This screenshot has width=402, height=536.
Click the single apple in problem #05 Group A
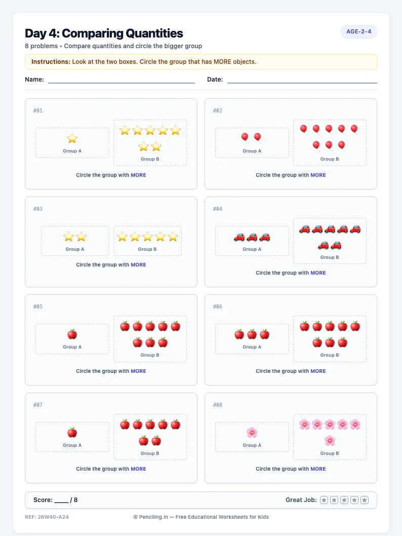(x=72, y=334)
